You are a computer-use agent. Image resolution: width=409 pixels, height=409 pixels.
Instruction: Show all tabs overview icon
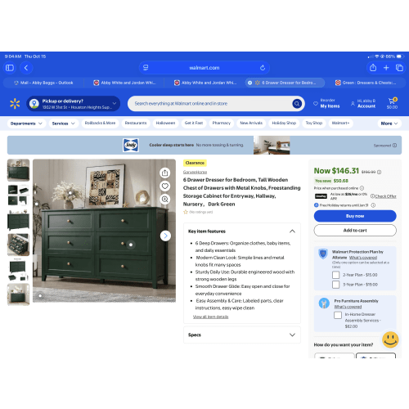pyautogui.click(x=399, y=68)
